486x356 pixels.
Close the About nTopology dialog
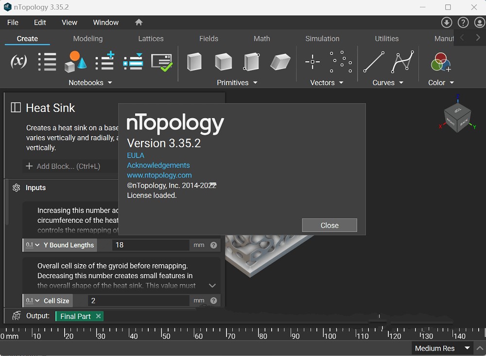click(x=330, y=225)
